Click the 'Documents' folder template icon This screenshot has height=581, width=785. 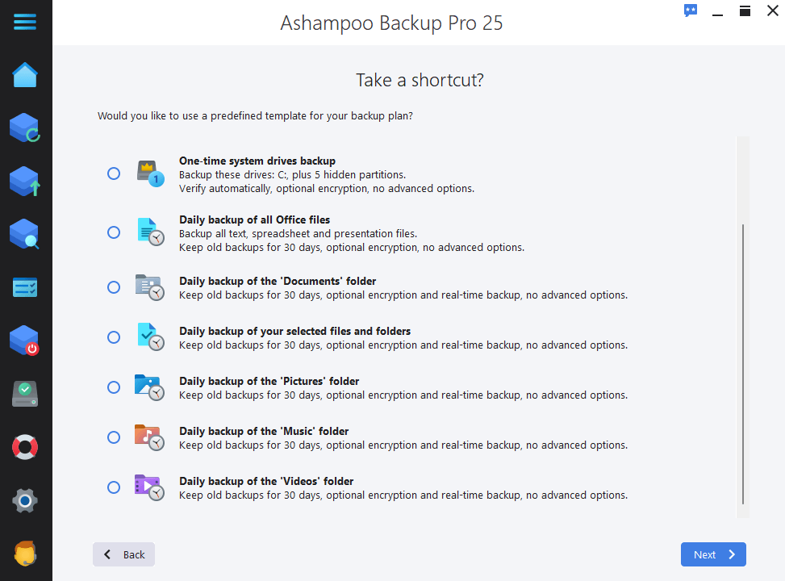coord(149,287)
